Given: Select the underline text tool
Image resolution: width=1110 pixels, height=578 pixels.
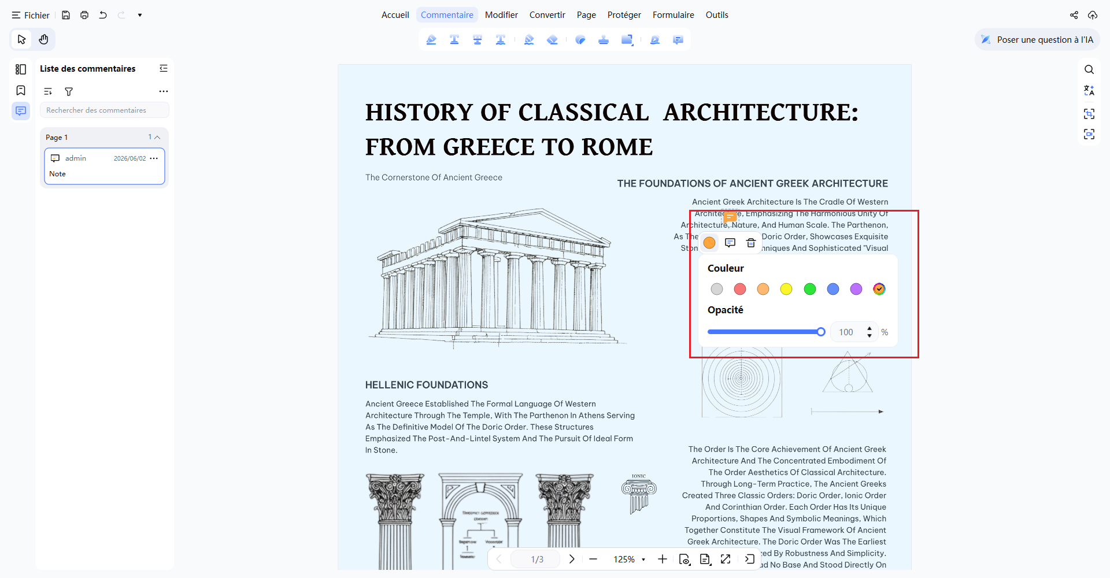Looking at the screenshot, I should click(x=454, y=40).
